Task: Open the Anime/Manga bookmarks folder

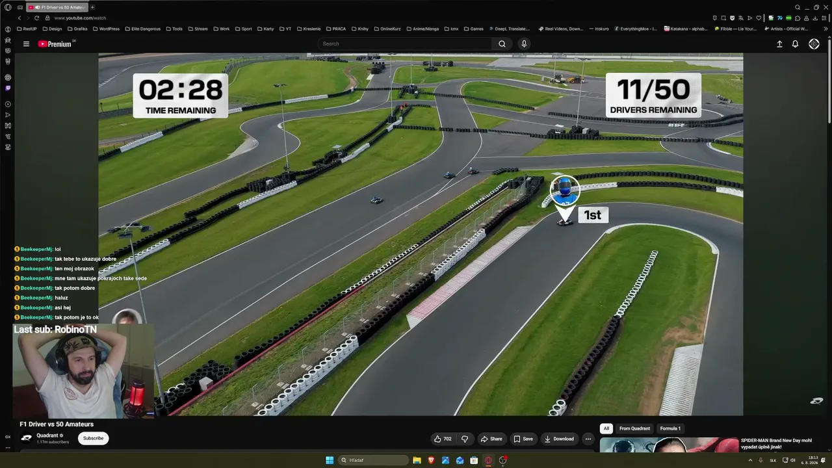Action: pyautogui.click(x=422, y=29)
